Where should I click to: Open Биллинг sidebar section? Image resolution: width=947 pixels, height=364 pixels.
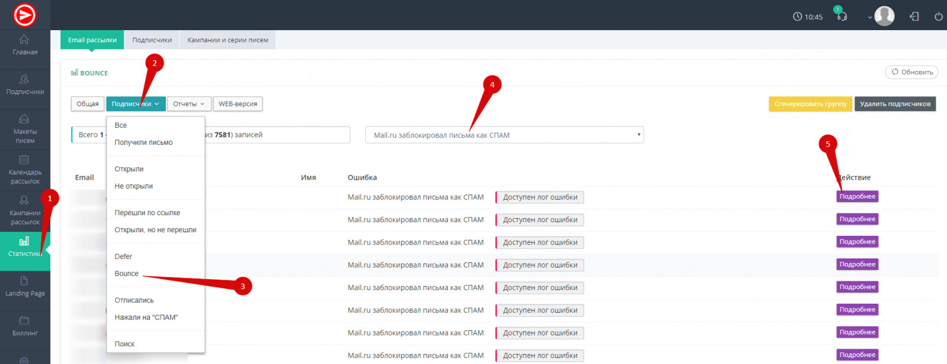tap(25, 326)
